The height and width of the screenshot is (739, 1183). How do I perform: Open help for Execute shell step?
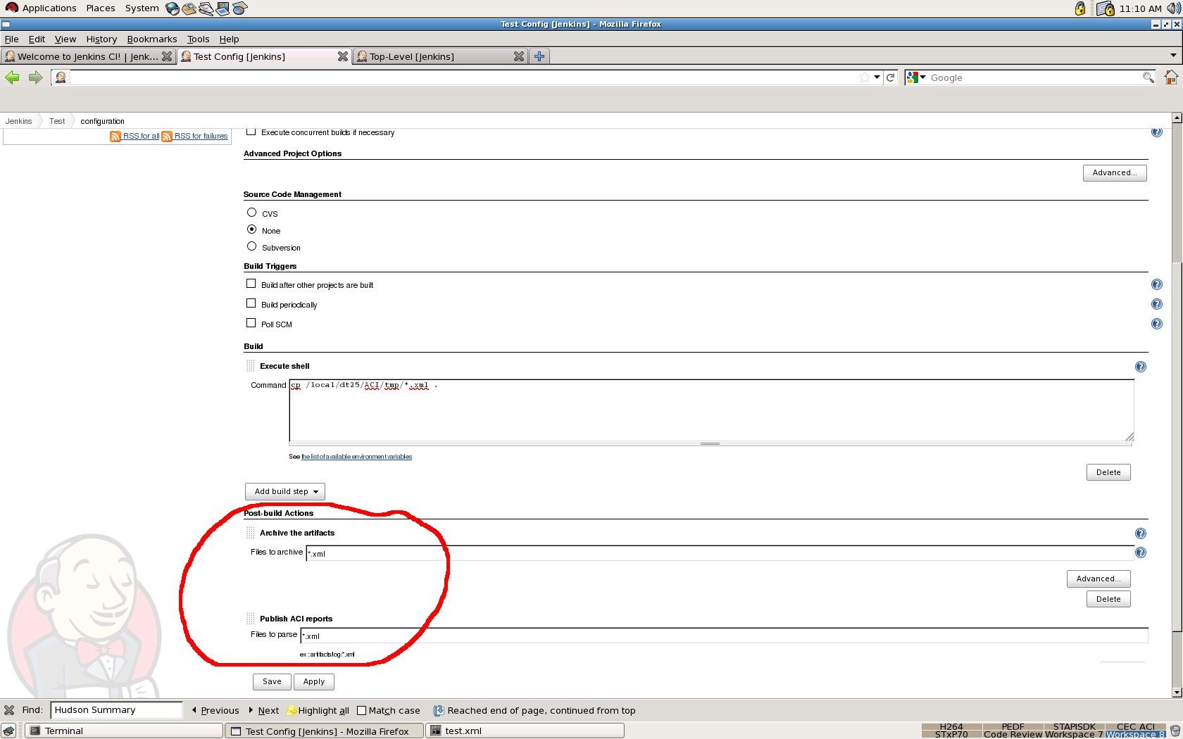[1141, 367]
